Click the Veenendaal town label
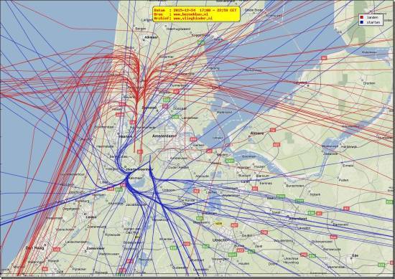 pos(336,267)
